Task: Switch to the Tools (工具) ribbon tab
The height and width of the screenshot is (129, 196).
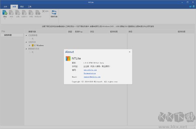Action: (30, 7)
